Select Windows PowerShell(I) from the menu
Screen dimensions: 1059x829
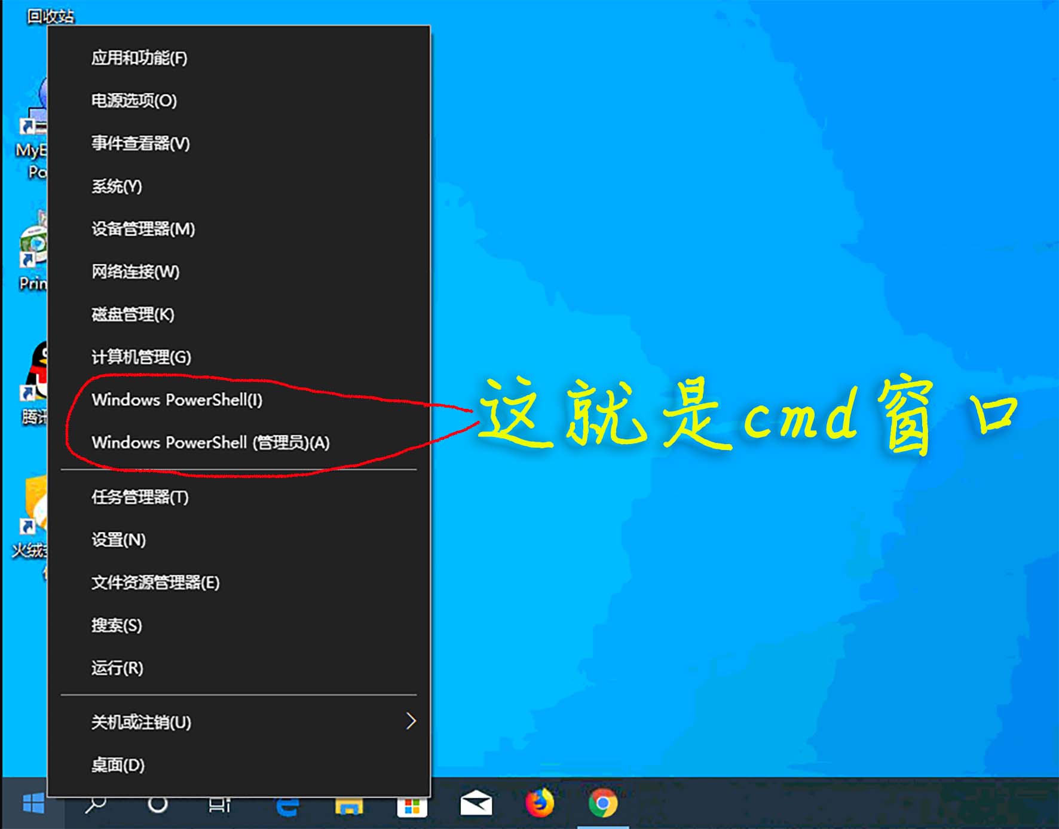177,400
